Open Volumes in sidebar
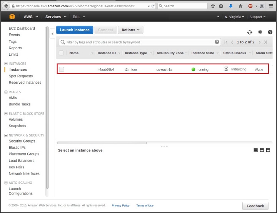Screen dimensions: 277x213 16,120
